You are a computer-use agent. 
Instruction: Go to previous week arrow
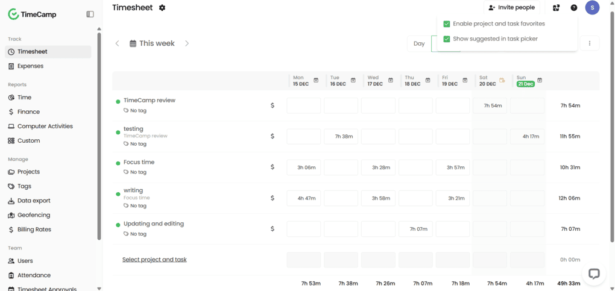(117, 43)
